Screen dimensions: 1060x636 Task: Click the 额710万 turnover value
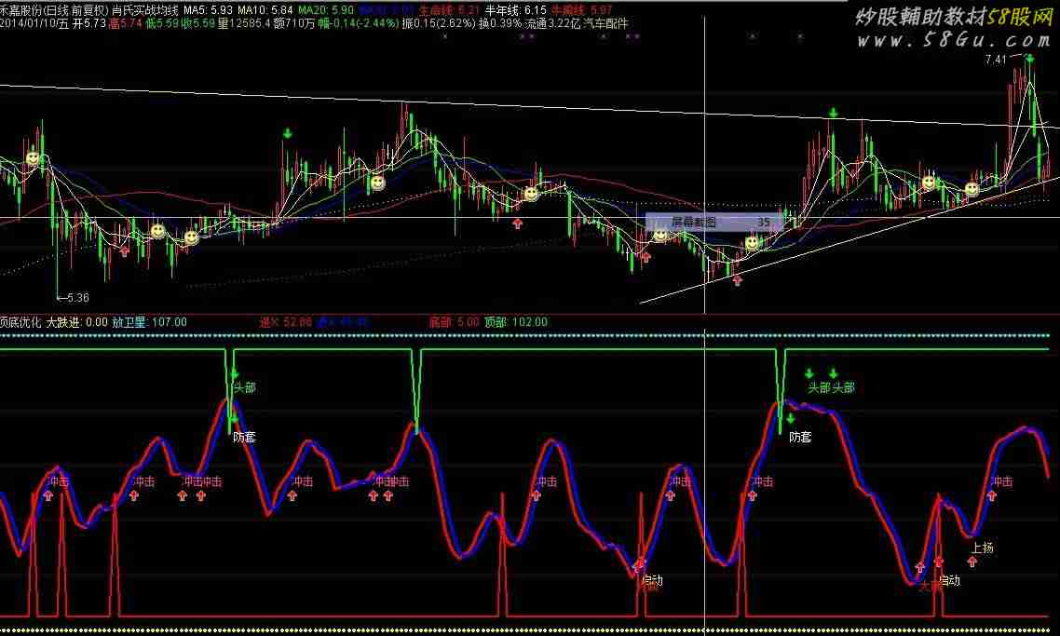pos(294,23)
